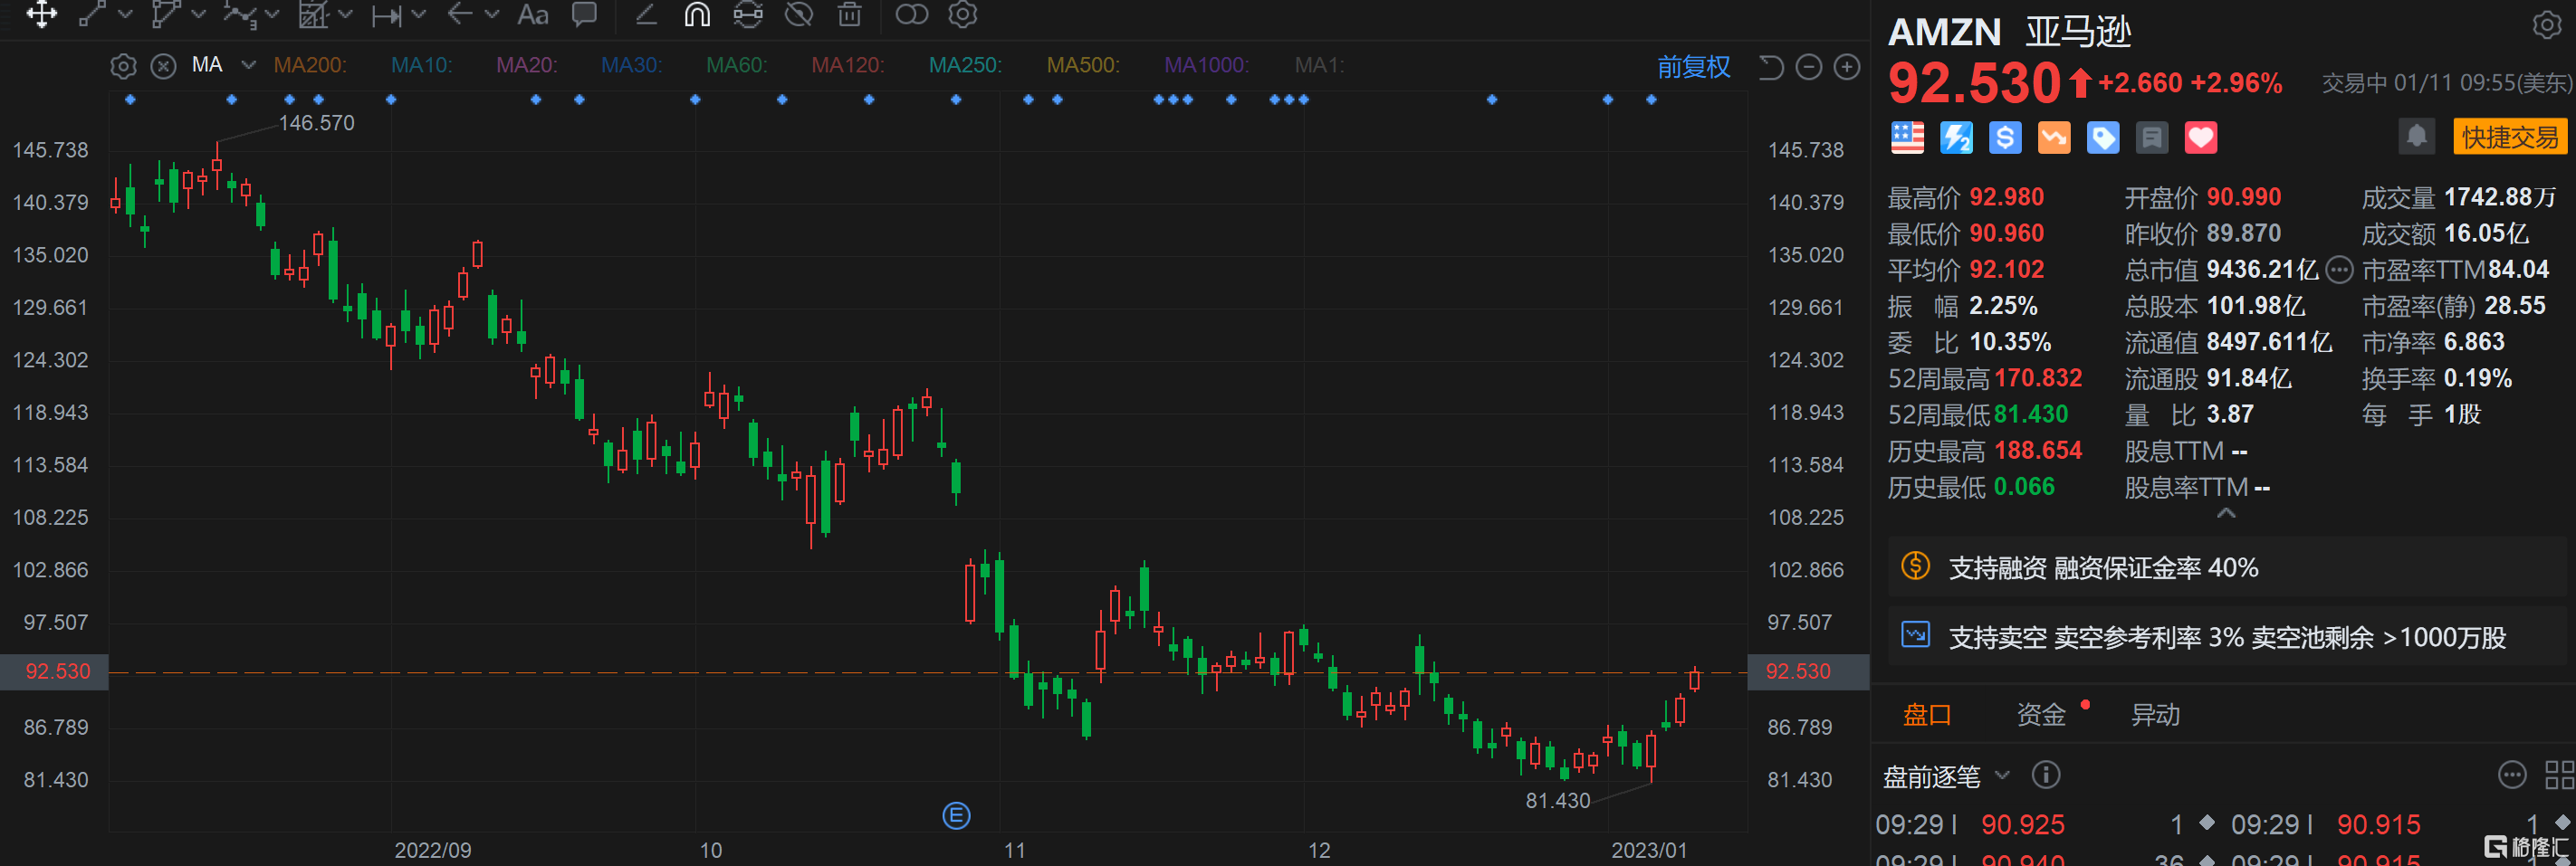This screenshot has width=2576, height=866.
Task: Open price alert bell icon
Action: coord(2416,136)
